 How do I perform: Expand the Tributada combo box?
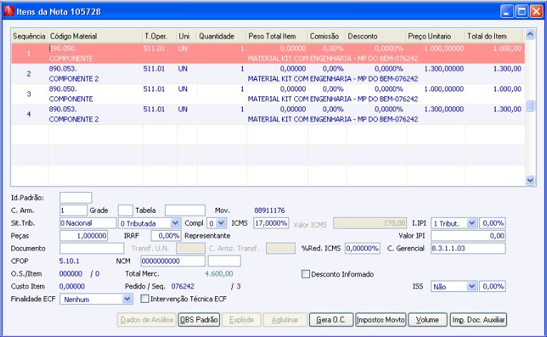coord(176,223)
